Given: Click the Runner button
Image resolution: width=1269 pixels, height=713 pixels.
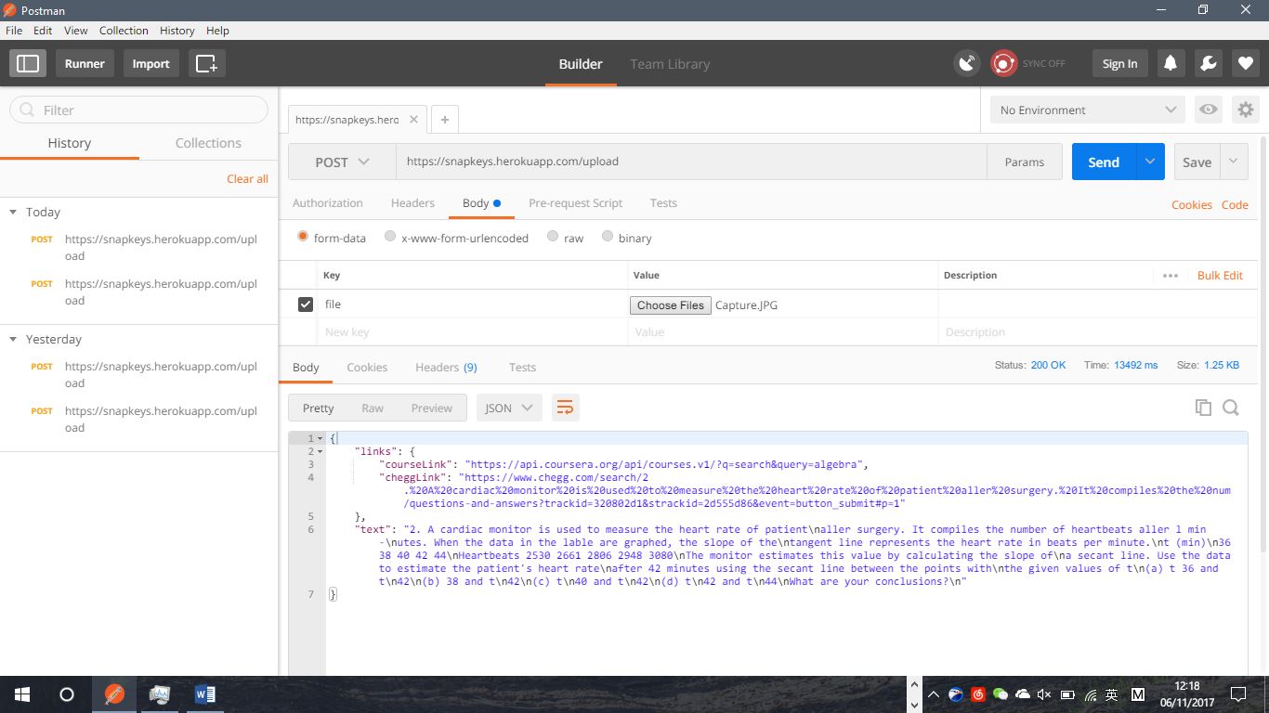Looking at the screenshot, I should tap(85, 63).
